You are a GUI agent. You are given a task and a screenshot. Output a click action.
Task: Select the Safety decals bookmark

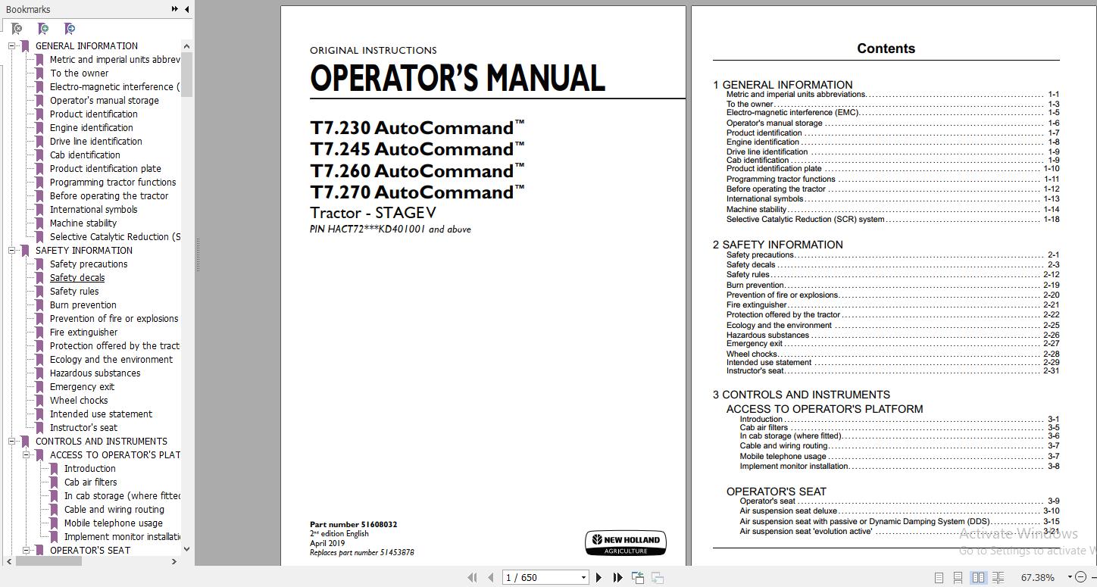click(x=77, y=277)
